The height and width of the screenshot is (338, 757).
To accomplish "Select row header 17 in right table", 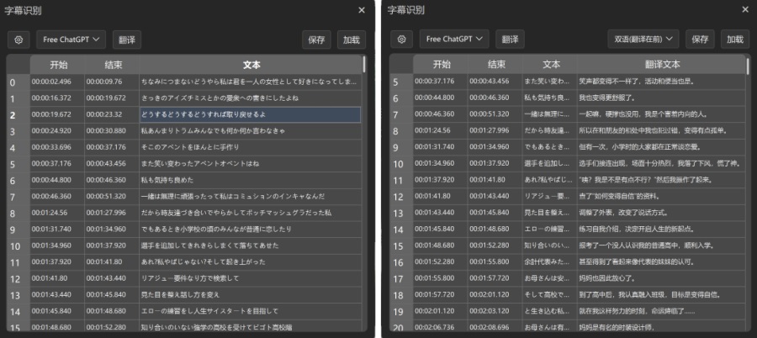I will pyautogui.click(x=401, y=278).
